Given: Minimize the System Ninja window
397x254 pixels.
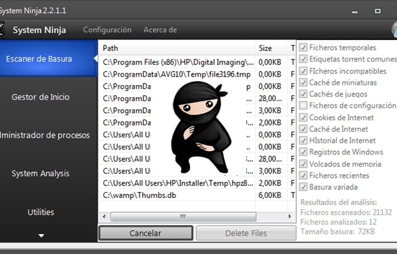Looking at the screenshot, I should tap(355, 12).
